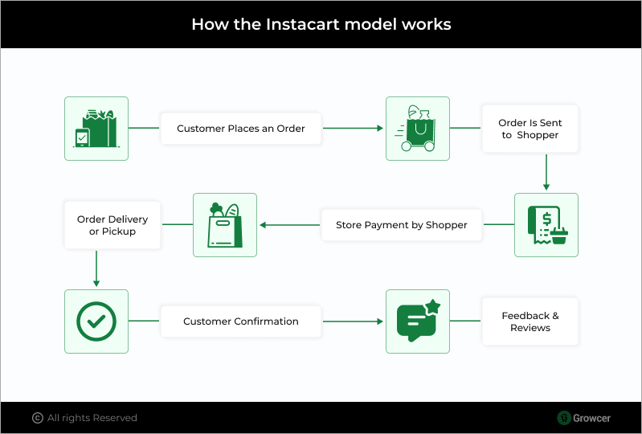Image resolution: width=642 pixels, height=434 pixels.
Task: Click the grocery bag with bread icon
Action: [225, 225]
